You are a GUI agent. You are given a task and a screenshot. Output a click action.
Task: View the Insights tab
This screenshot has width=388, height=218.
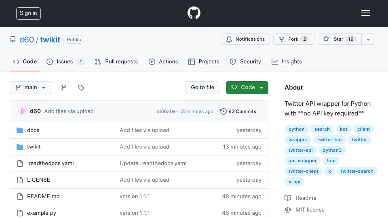coord(287,61)
